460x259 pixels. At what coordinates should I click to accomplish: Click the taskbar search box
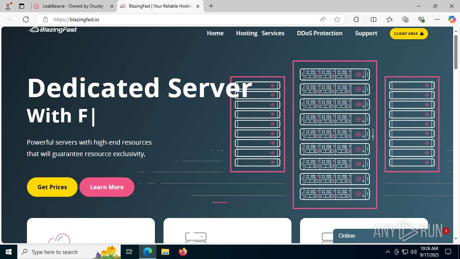click(x=69, y=252)
